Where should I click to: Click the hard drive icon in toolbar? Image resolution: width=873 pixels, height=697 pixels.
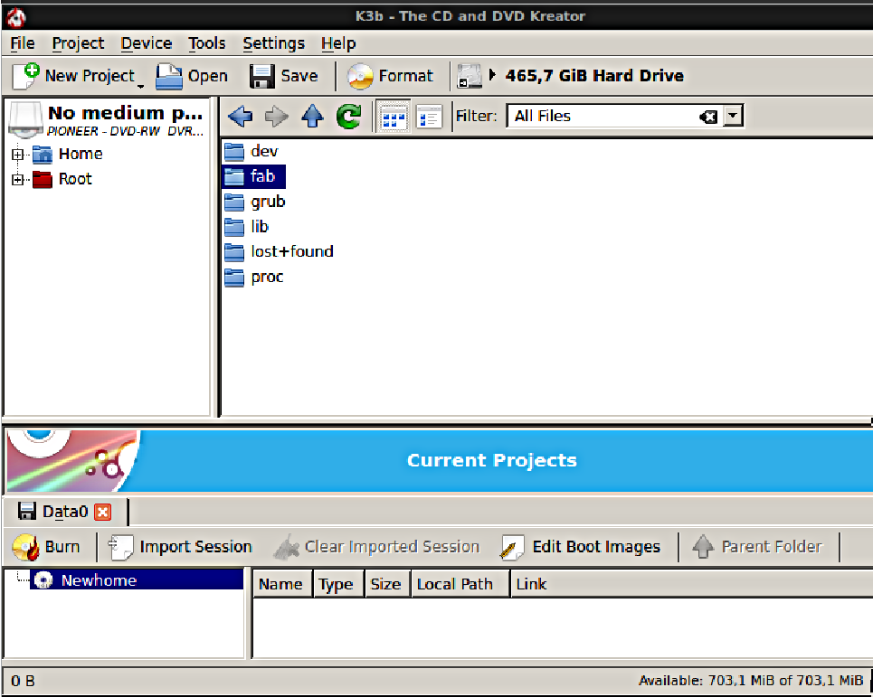pos(470,76)
